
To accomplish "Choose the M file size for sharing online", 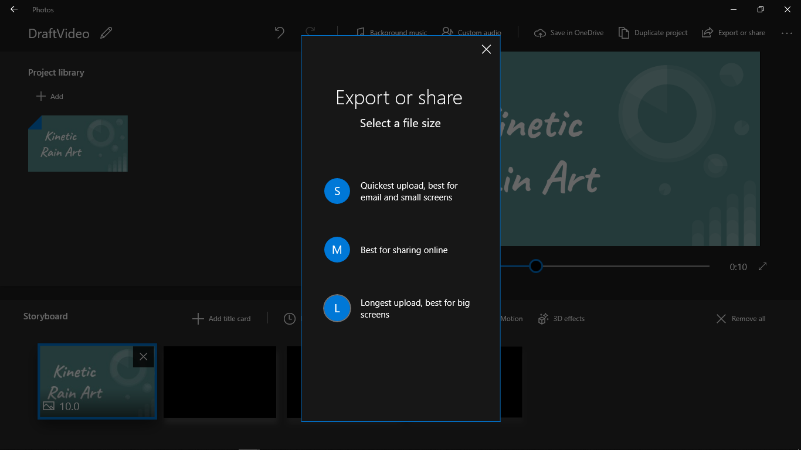I will click(337, 250).
